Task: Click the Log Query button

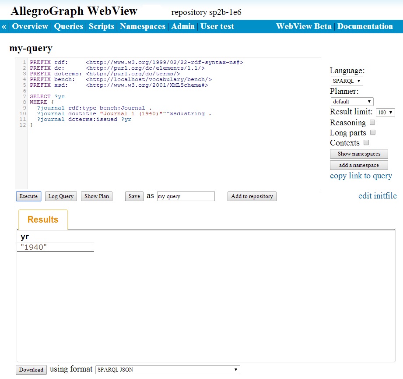Action: (61, 196)
